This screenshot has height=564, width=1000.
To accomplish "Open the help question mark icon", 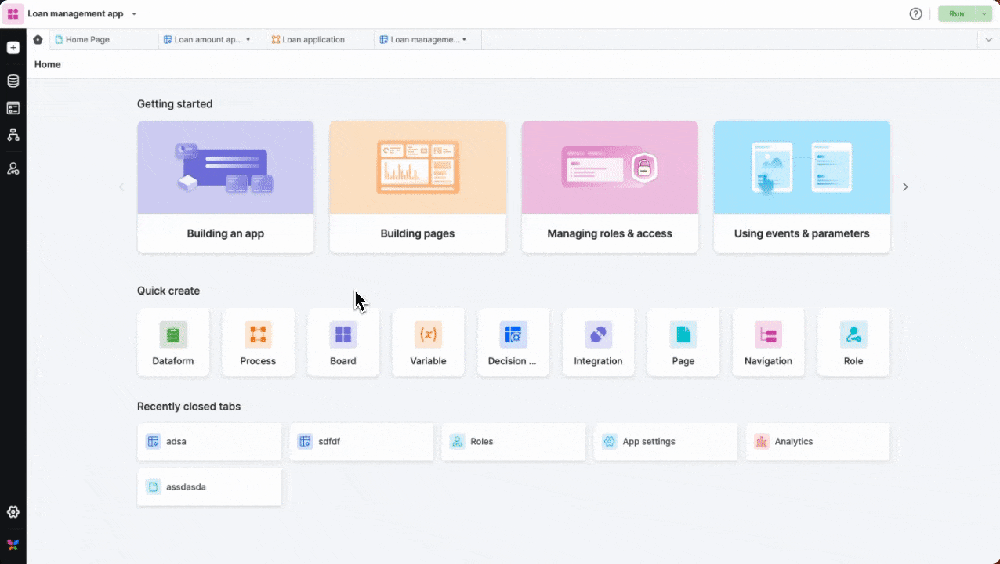I will point(915,14).
